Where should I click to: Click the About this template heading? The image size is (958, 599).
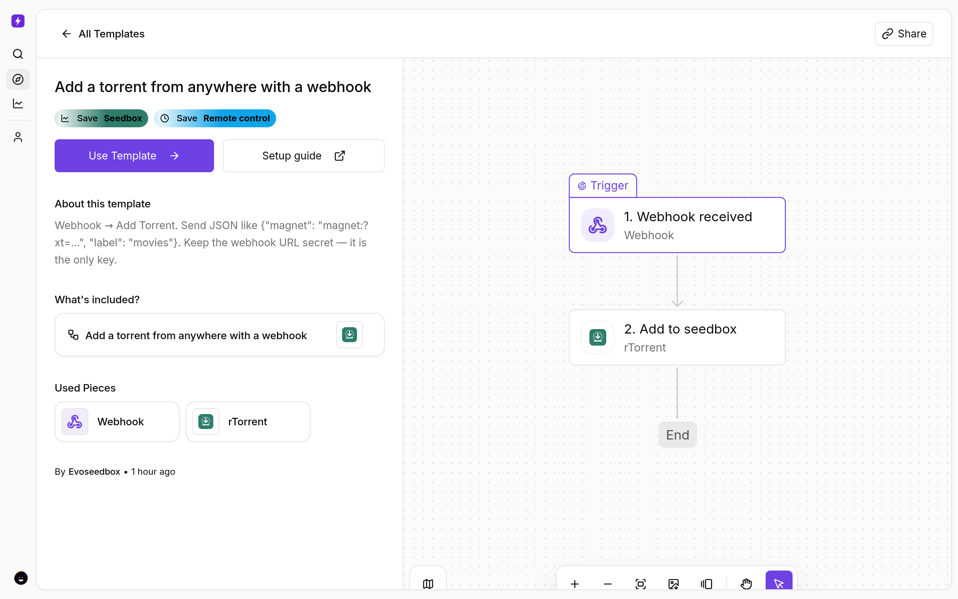[x=103, y=204]
